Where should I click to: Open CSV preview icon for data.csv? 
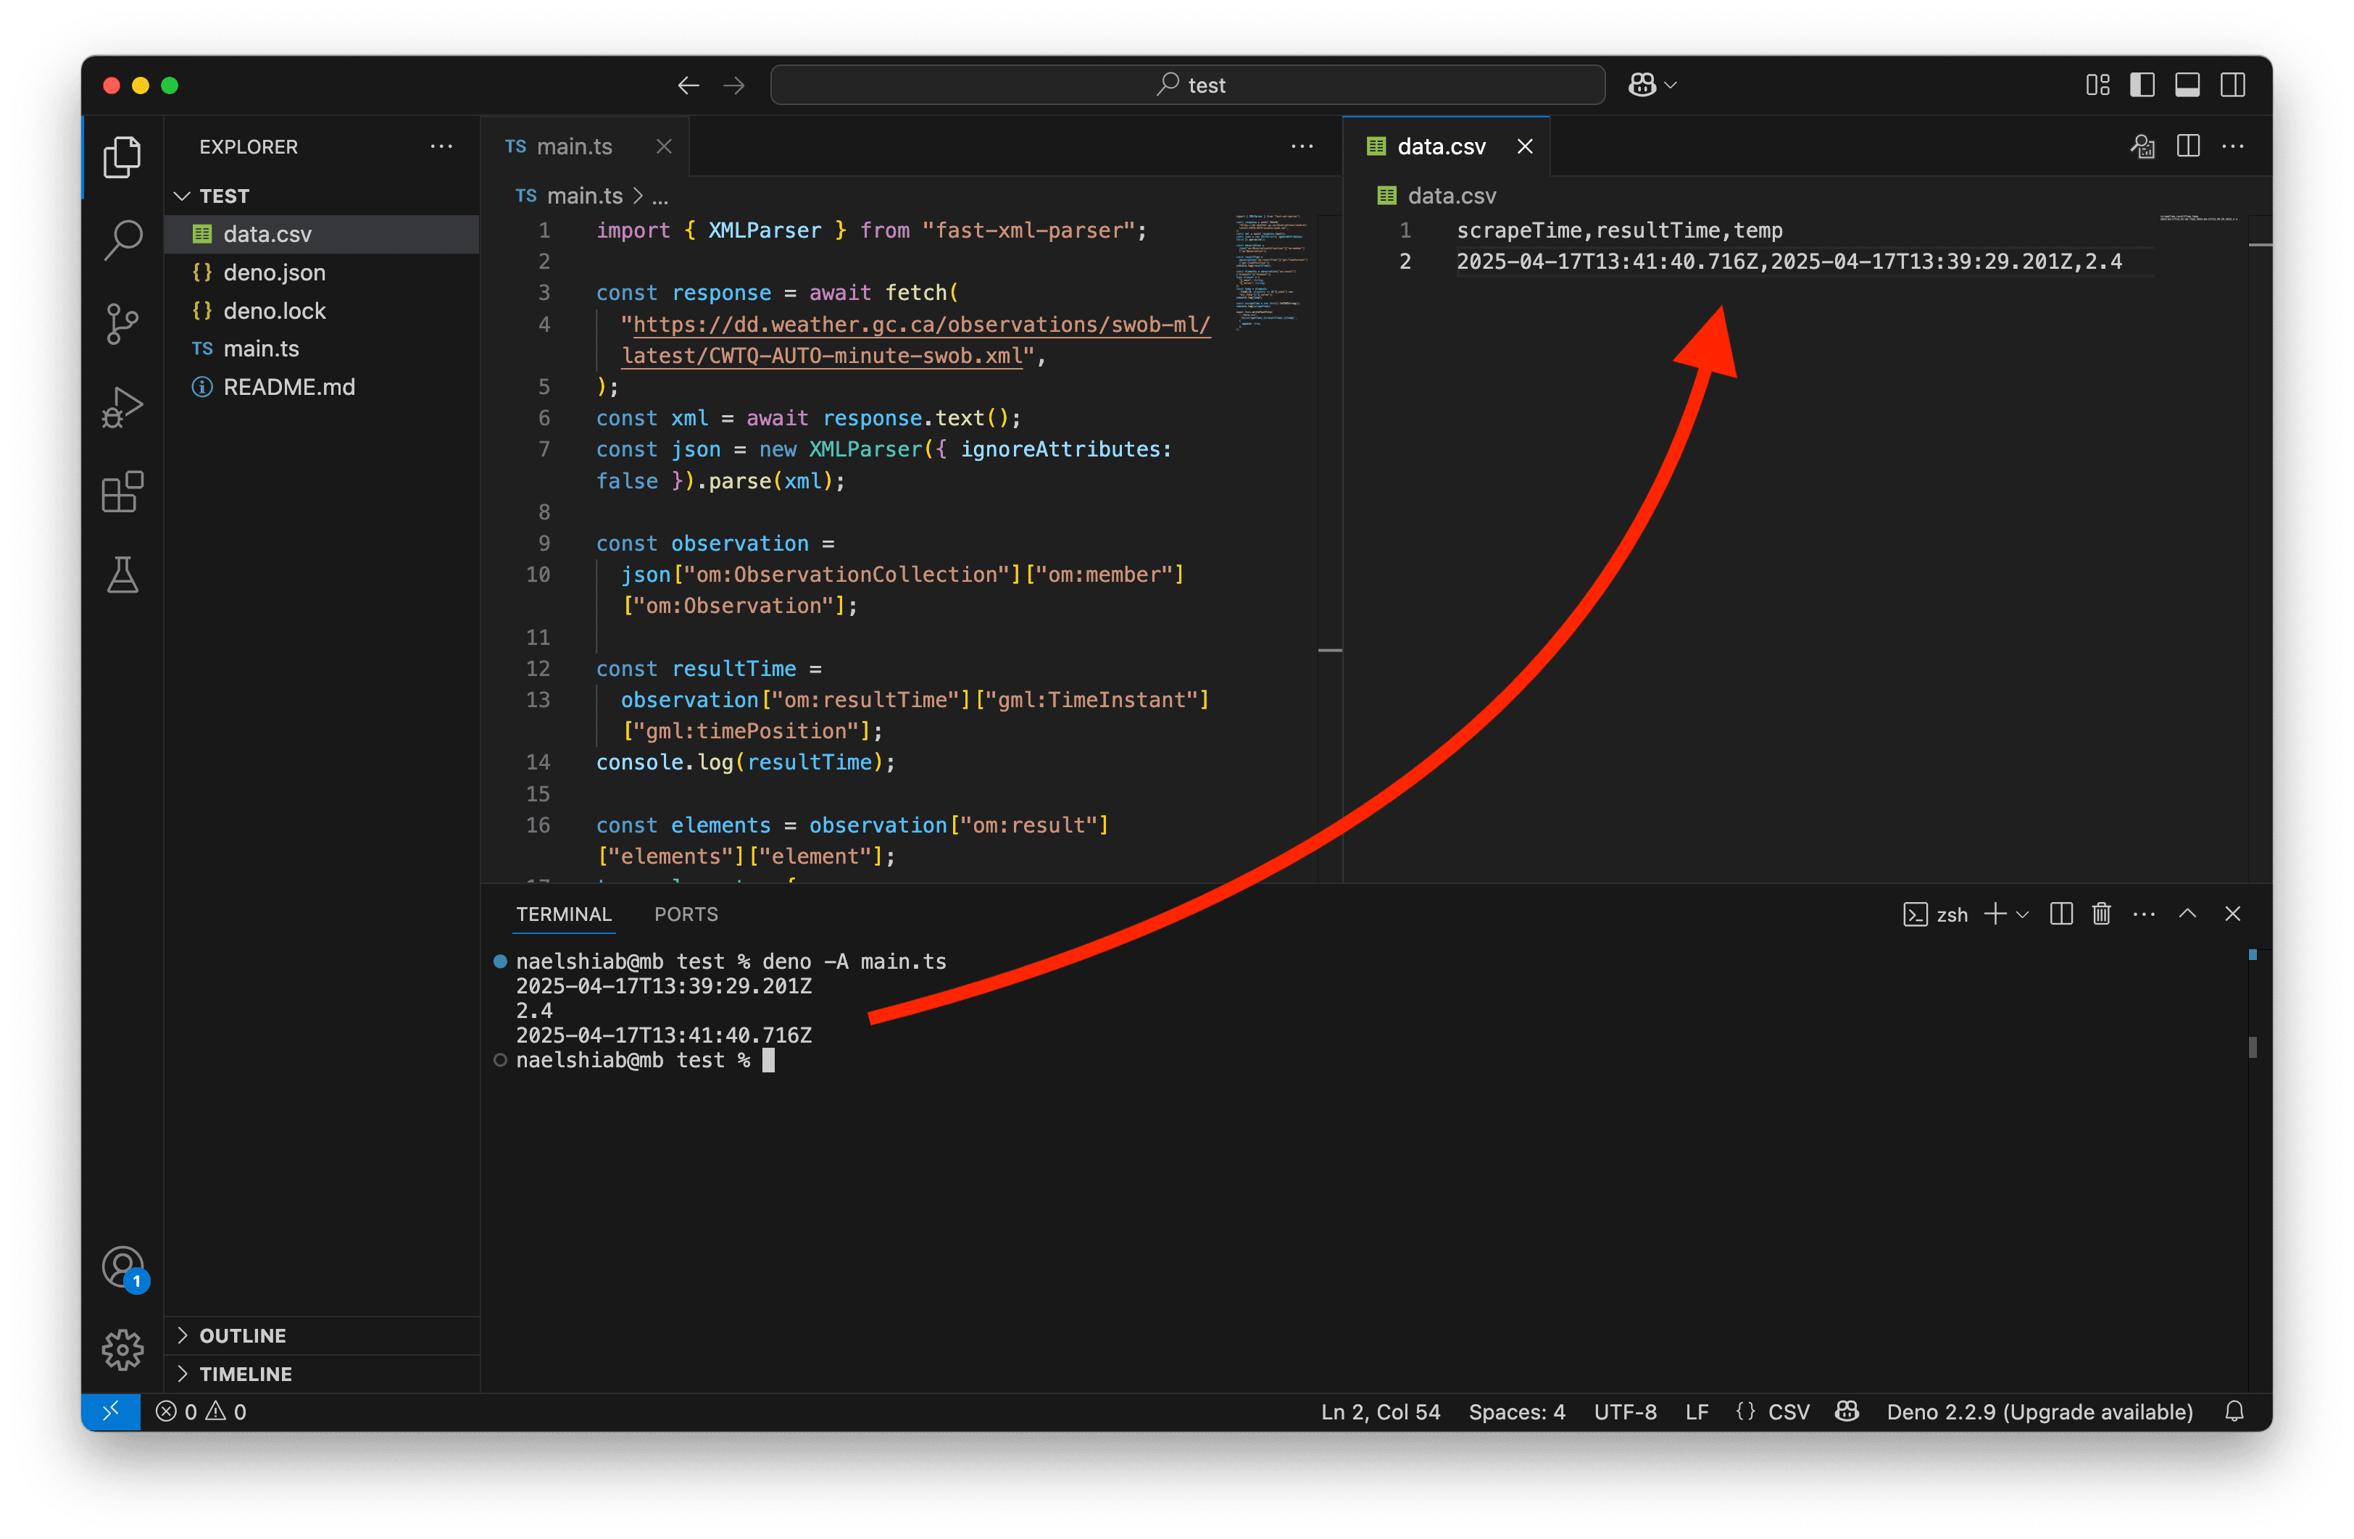tap(2142, 146)
